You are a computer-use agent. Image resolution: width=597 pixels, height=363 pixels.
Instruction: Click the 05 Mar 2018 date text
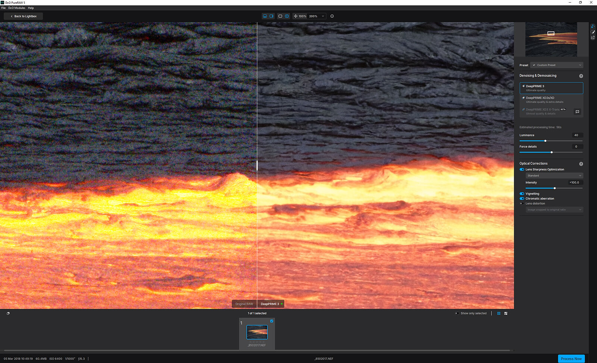[x=18, y=359]
